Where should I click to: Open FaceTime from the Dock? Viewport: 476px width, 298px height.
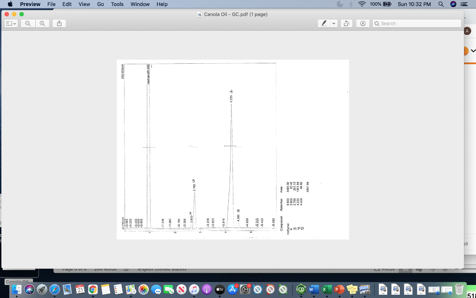(168, 289)
